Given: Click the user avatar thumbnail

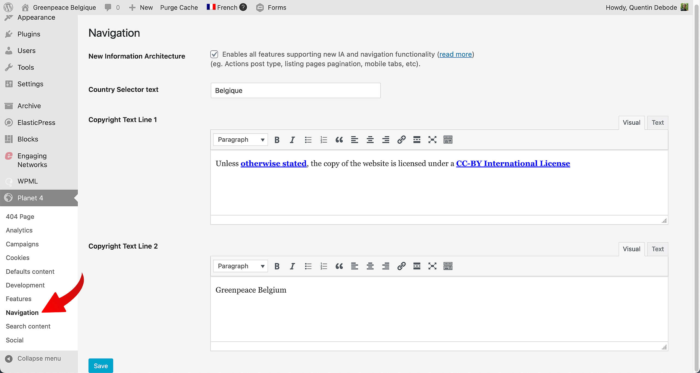Looking at the screenshot, I should click(684, 7).
